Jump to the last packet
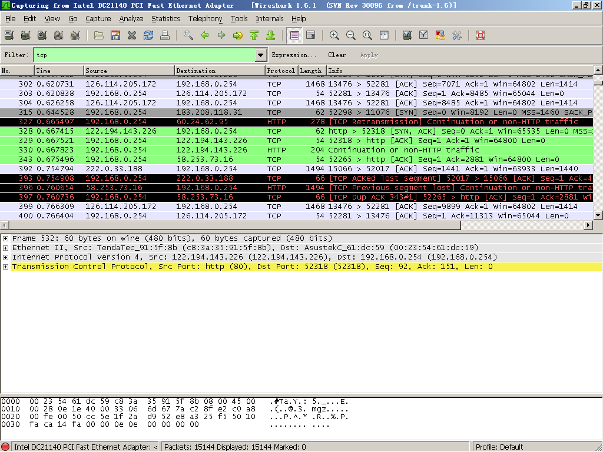 click(271, 35)
